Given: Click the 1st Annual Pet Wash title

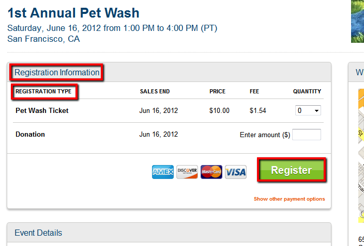Looking at the screenshot, I should [x=73, y=13].
